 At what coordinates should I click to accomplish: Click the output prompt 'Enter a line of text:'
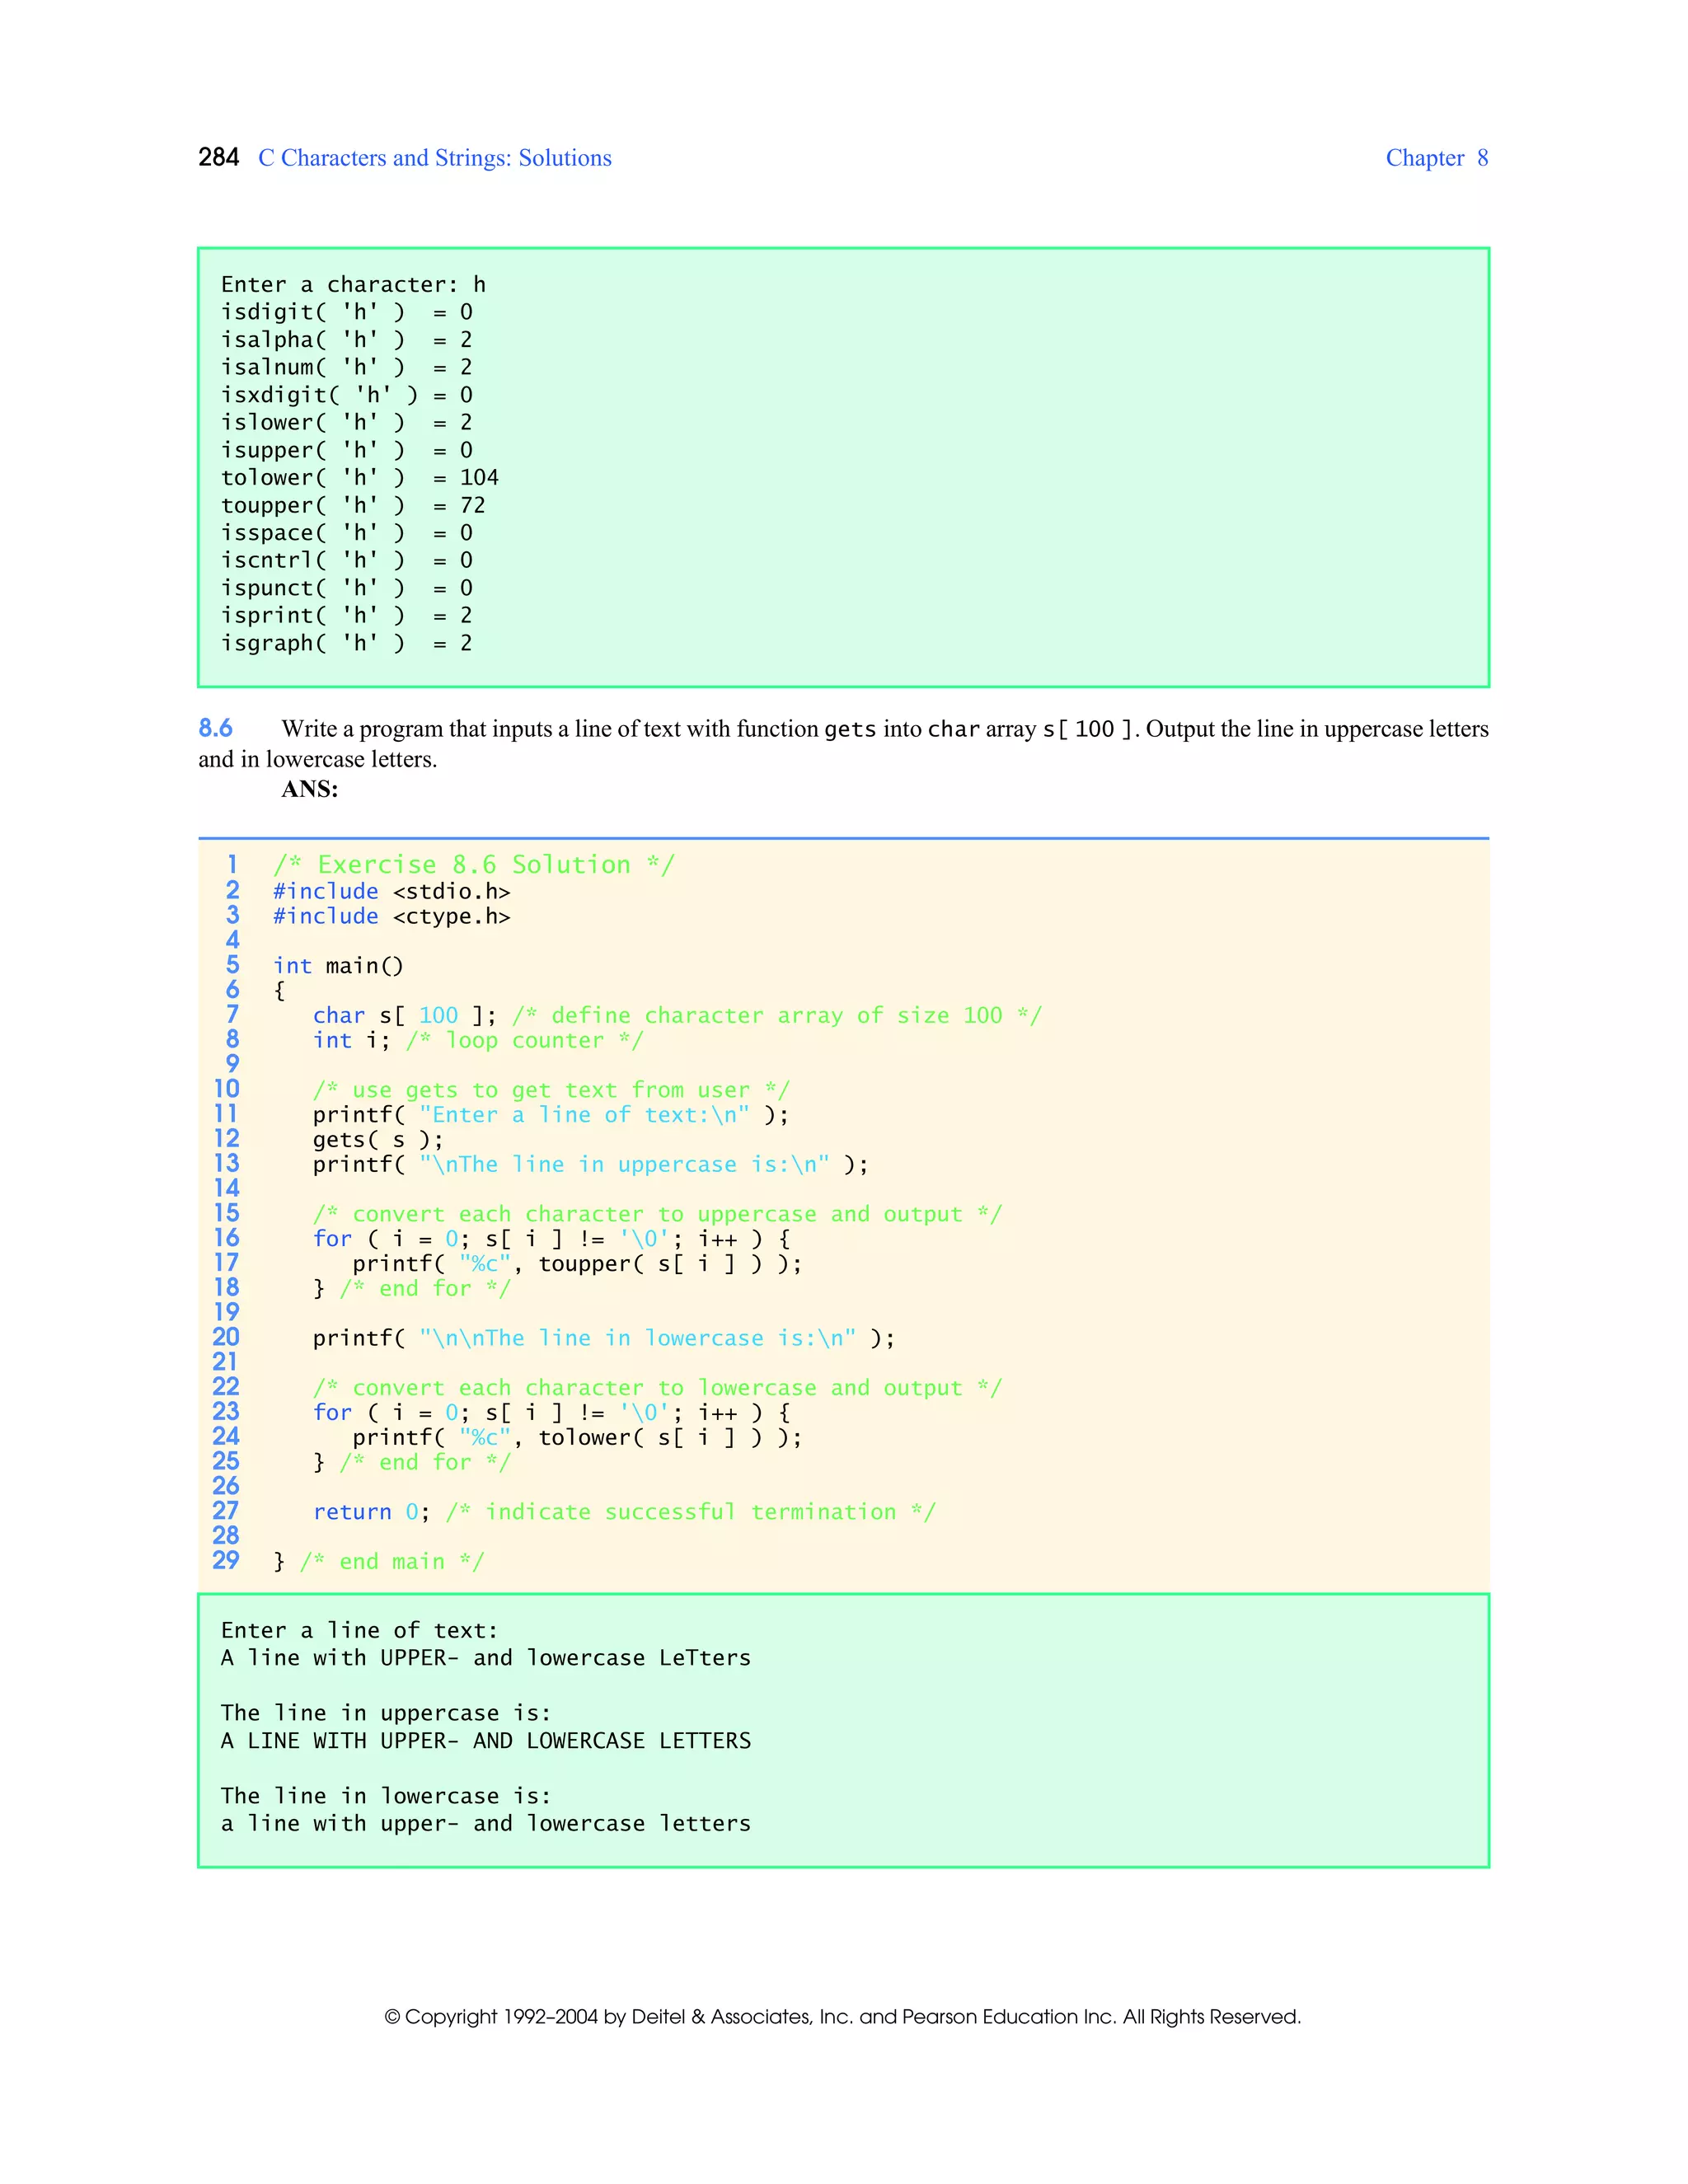360,1631
